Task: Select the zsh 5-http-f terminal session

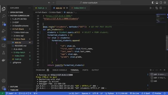Action: (x=158, y=78)
